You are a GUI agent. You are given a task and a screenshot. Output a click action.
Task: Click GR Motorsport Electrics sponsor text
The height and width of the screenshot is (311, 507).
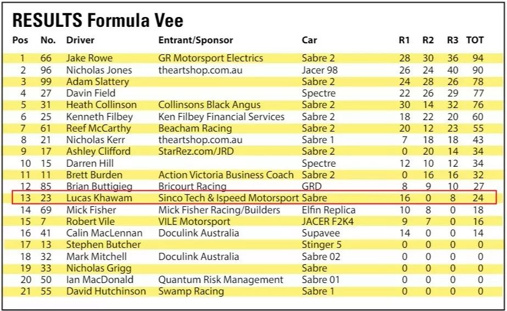[210, 58]
